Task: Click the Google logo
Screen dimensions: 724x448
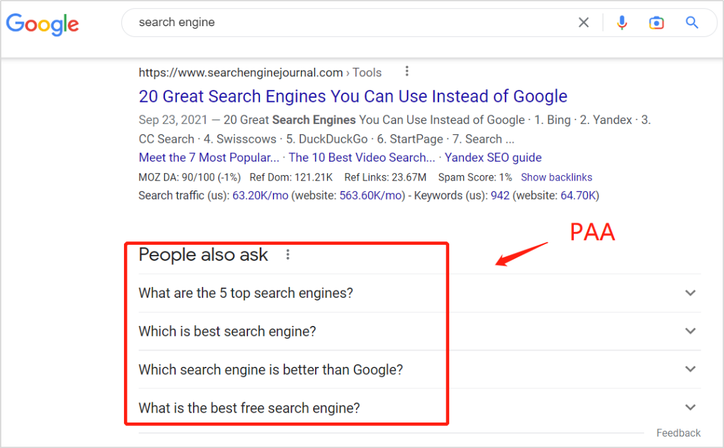Action: coord(42,23)
